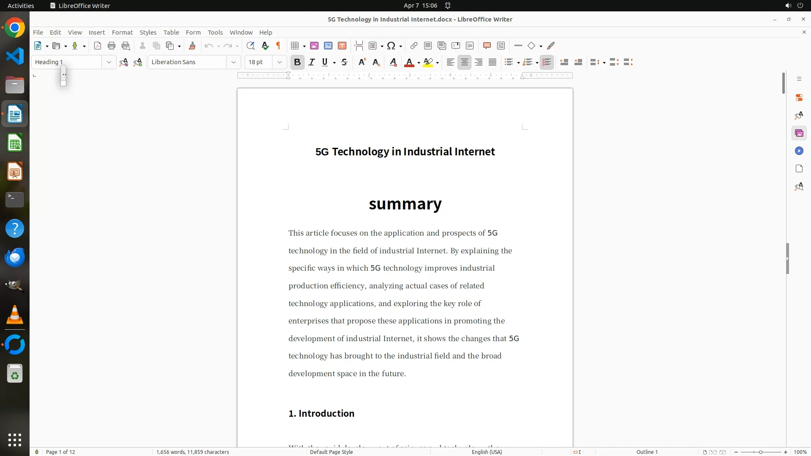
Task: Toggle Italic formatting
Action: coord(312,62)
